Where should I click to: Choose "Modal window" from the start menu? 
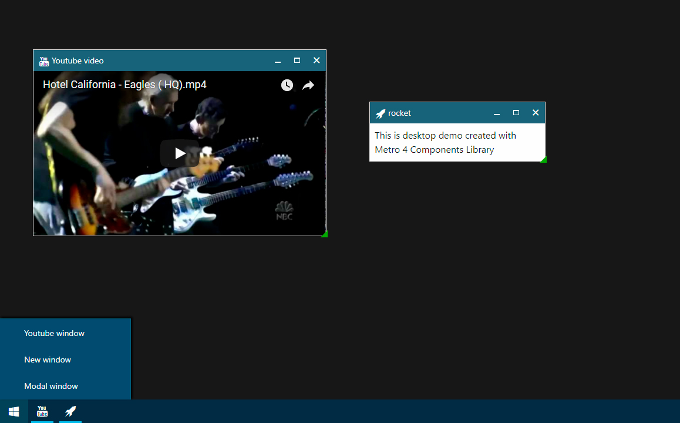[51, 386]
